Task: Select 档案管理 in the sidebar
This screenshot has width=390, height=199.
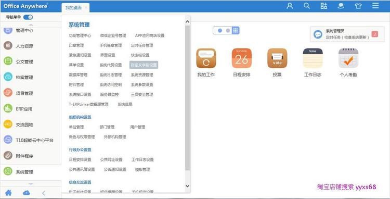Action: [x=24, y=77]
